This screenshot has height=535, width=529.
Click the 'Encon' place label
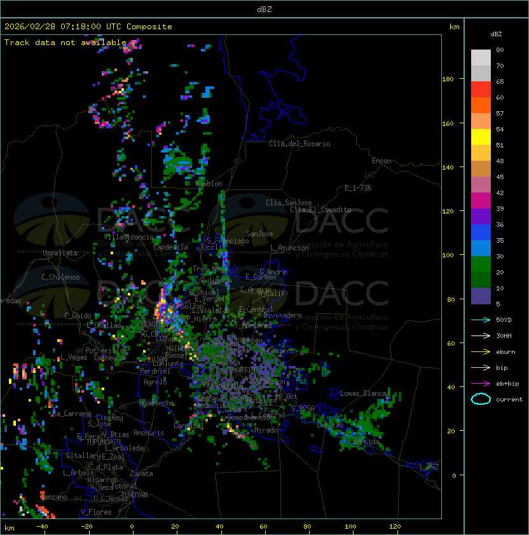click(381, 161)
